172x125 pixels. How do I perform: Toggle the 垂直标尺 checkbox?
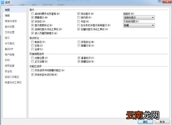point(79,58)
